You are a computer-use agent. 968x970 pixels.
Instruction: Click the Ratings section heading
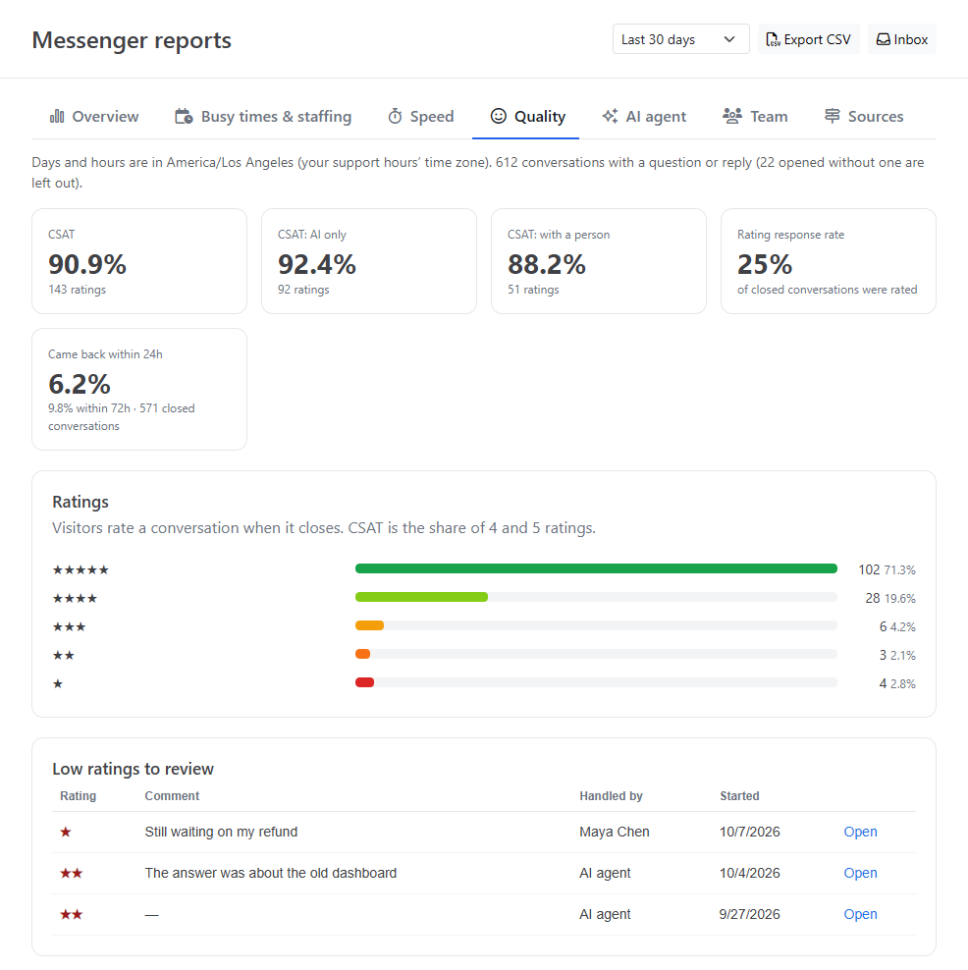(x=81, y=502)
